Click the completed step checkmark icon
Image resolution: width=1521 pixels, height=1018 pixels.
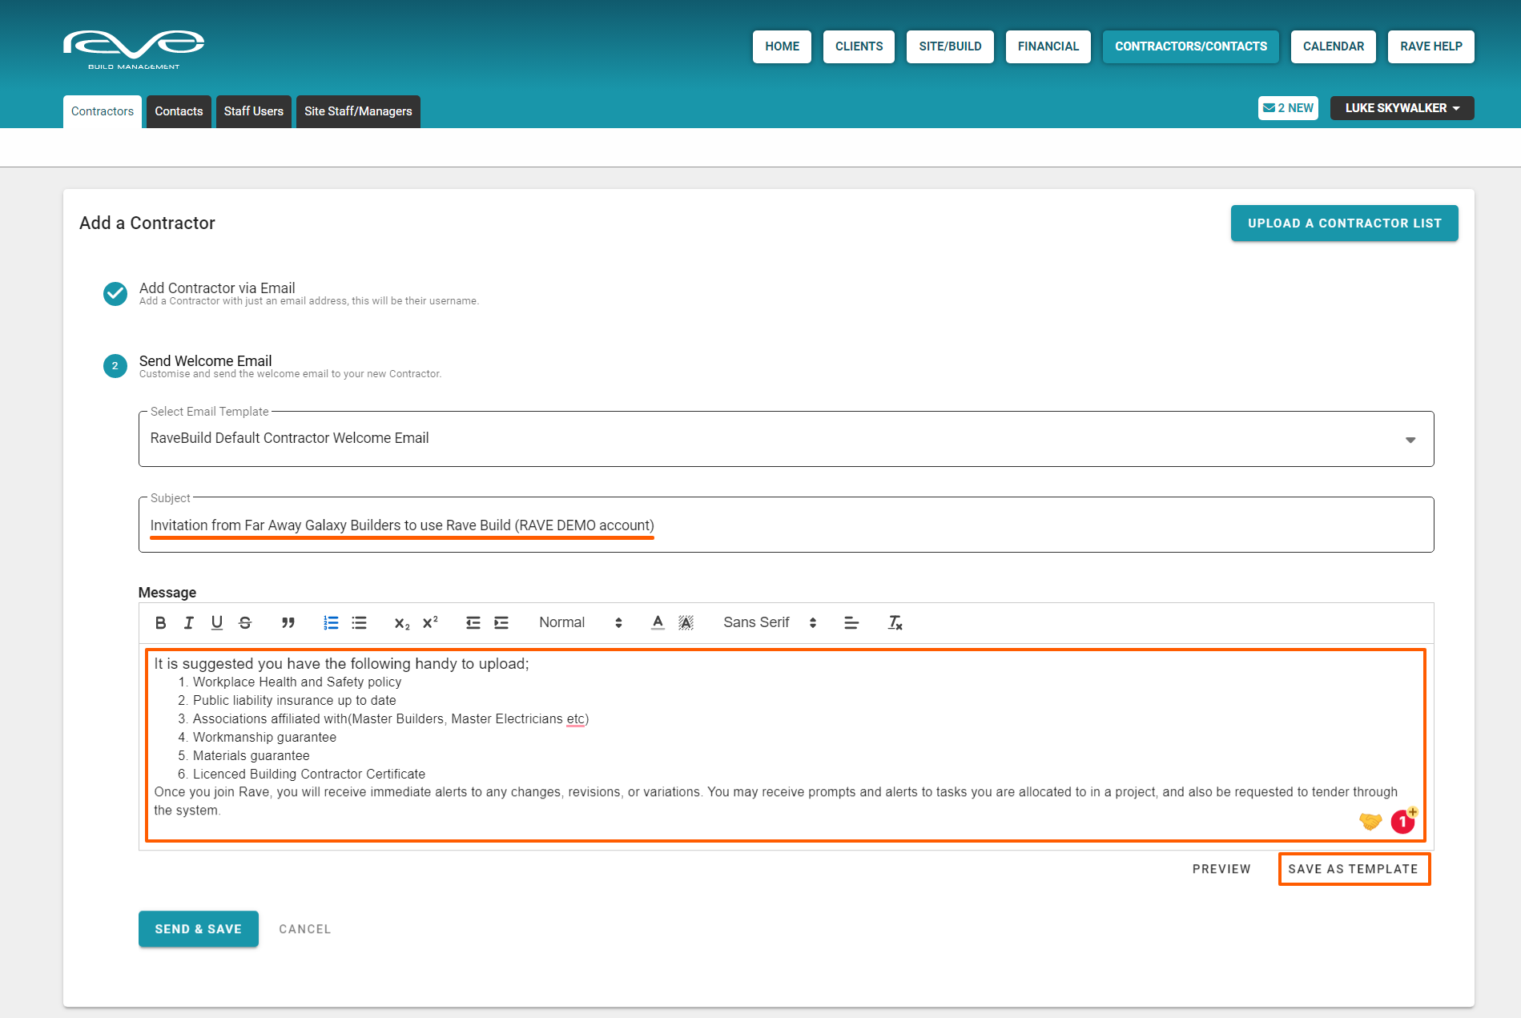115,294
